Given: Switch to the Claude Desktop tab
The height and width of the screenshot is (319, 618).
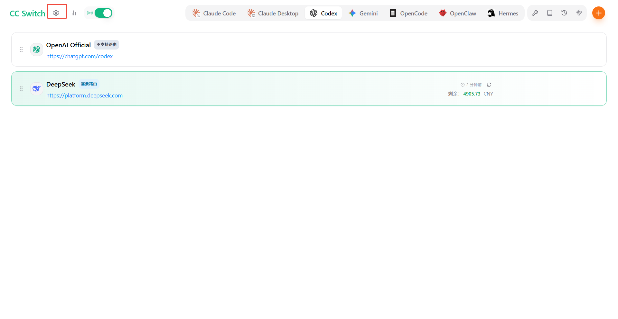Looking at the screenshot, I should click(x=273, y=13).
